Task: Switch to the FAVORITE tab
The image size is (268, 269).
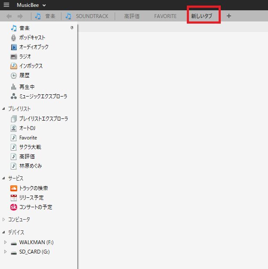Action: [x=165, y=16]
